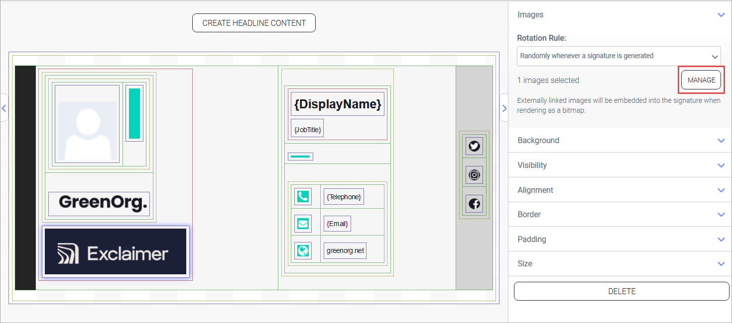The image size is (732, 323).
Task: Select the teal vertical color bar
Action: point(134,113)
